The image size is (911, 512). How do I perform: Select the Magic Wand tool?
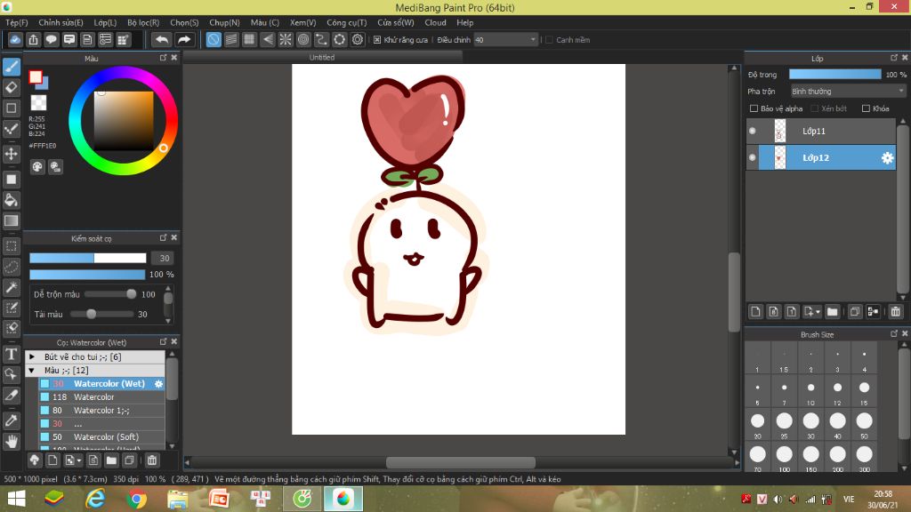tap(12, 287)
